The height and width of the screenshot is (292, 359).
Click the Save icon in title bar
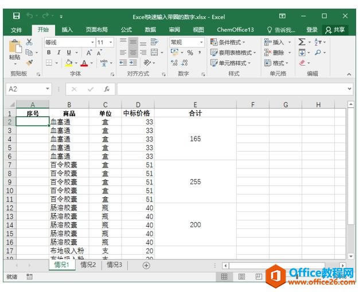coord(16,16)
